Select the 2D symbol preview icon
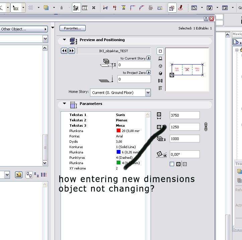Viewport: 242px width, 240px height. coord(160,51)
